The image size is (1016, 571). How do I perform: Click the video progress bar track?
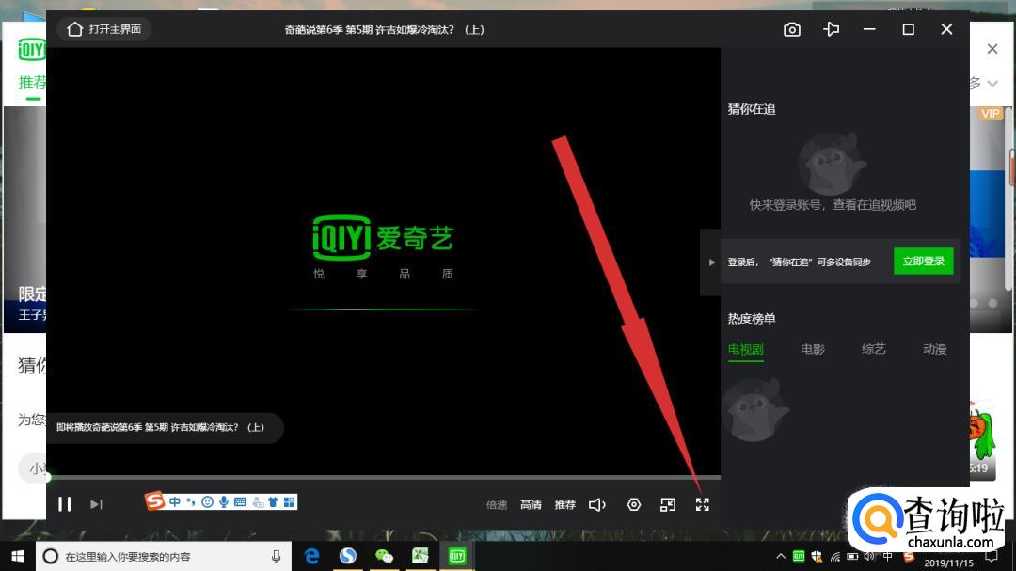384,478
